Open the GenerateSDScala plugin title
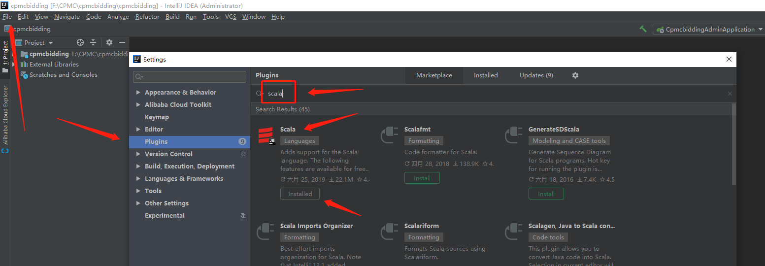 coord(554,130)
